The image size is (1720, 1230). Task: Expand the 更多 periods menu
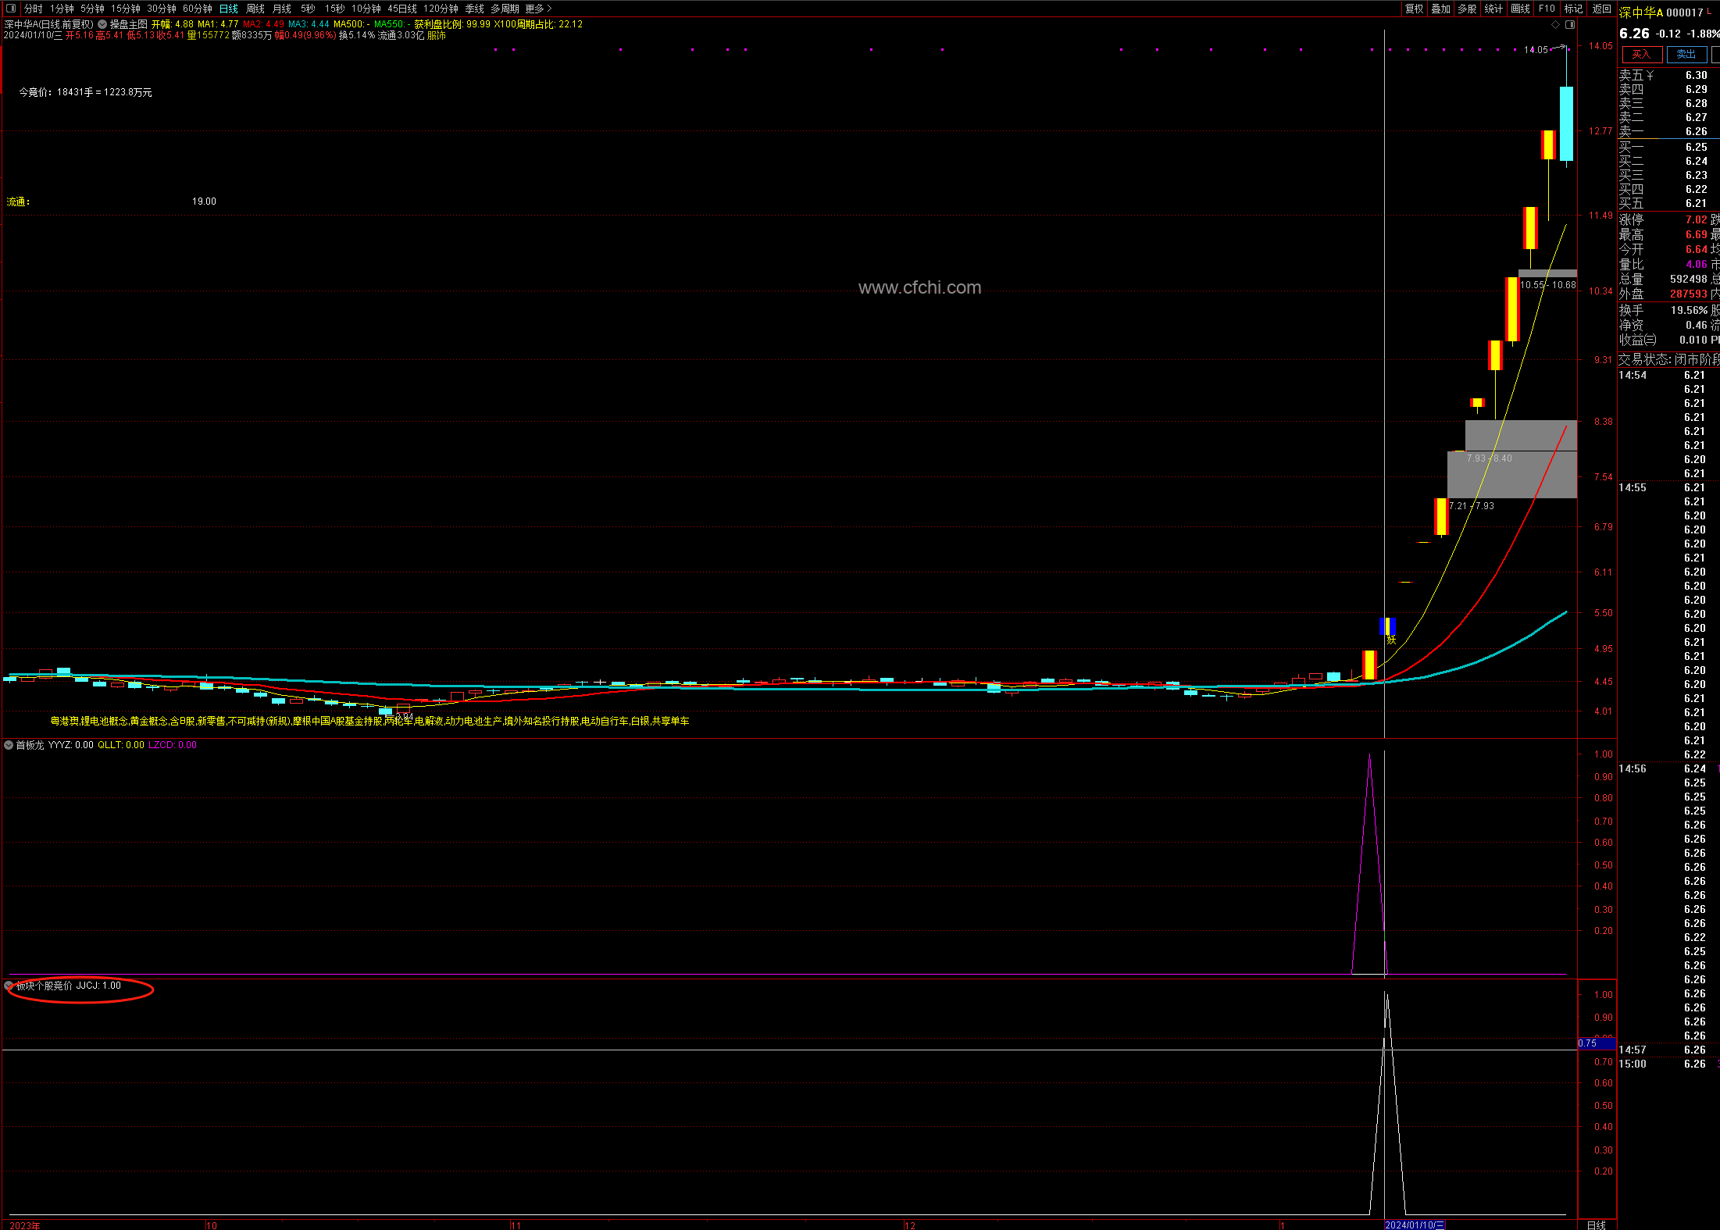click(538, 9)
